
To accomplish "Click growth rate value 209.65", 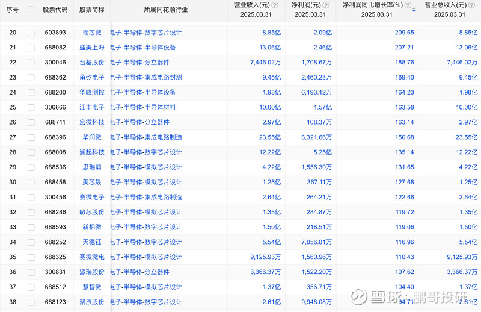I will (404, 33).
